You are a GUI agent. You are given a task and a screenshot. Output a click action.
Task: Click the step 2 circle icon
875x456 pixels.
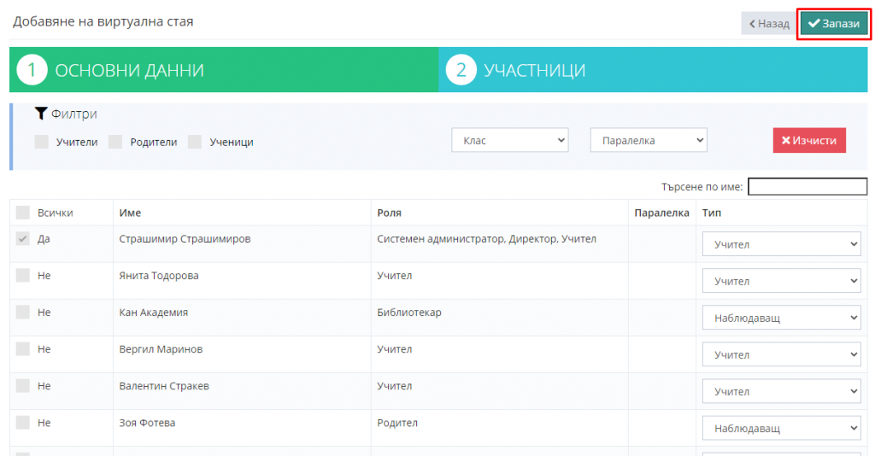461,70
